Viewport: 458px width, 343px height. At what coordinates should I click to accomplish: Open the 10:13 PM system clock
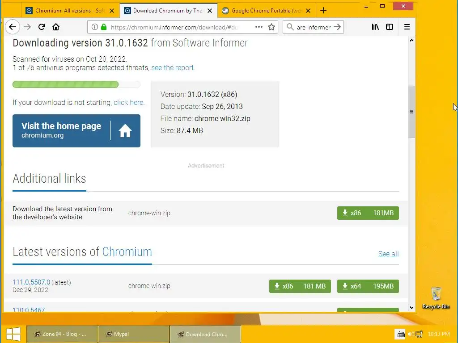point(439,334)
